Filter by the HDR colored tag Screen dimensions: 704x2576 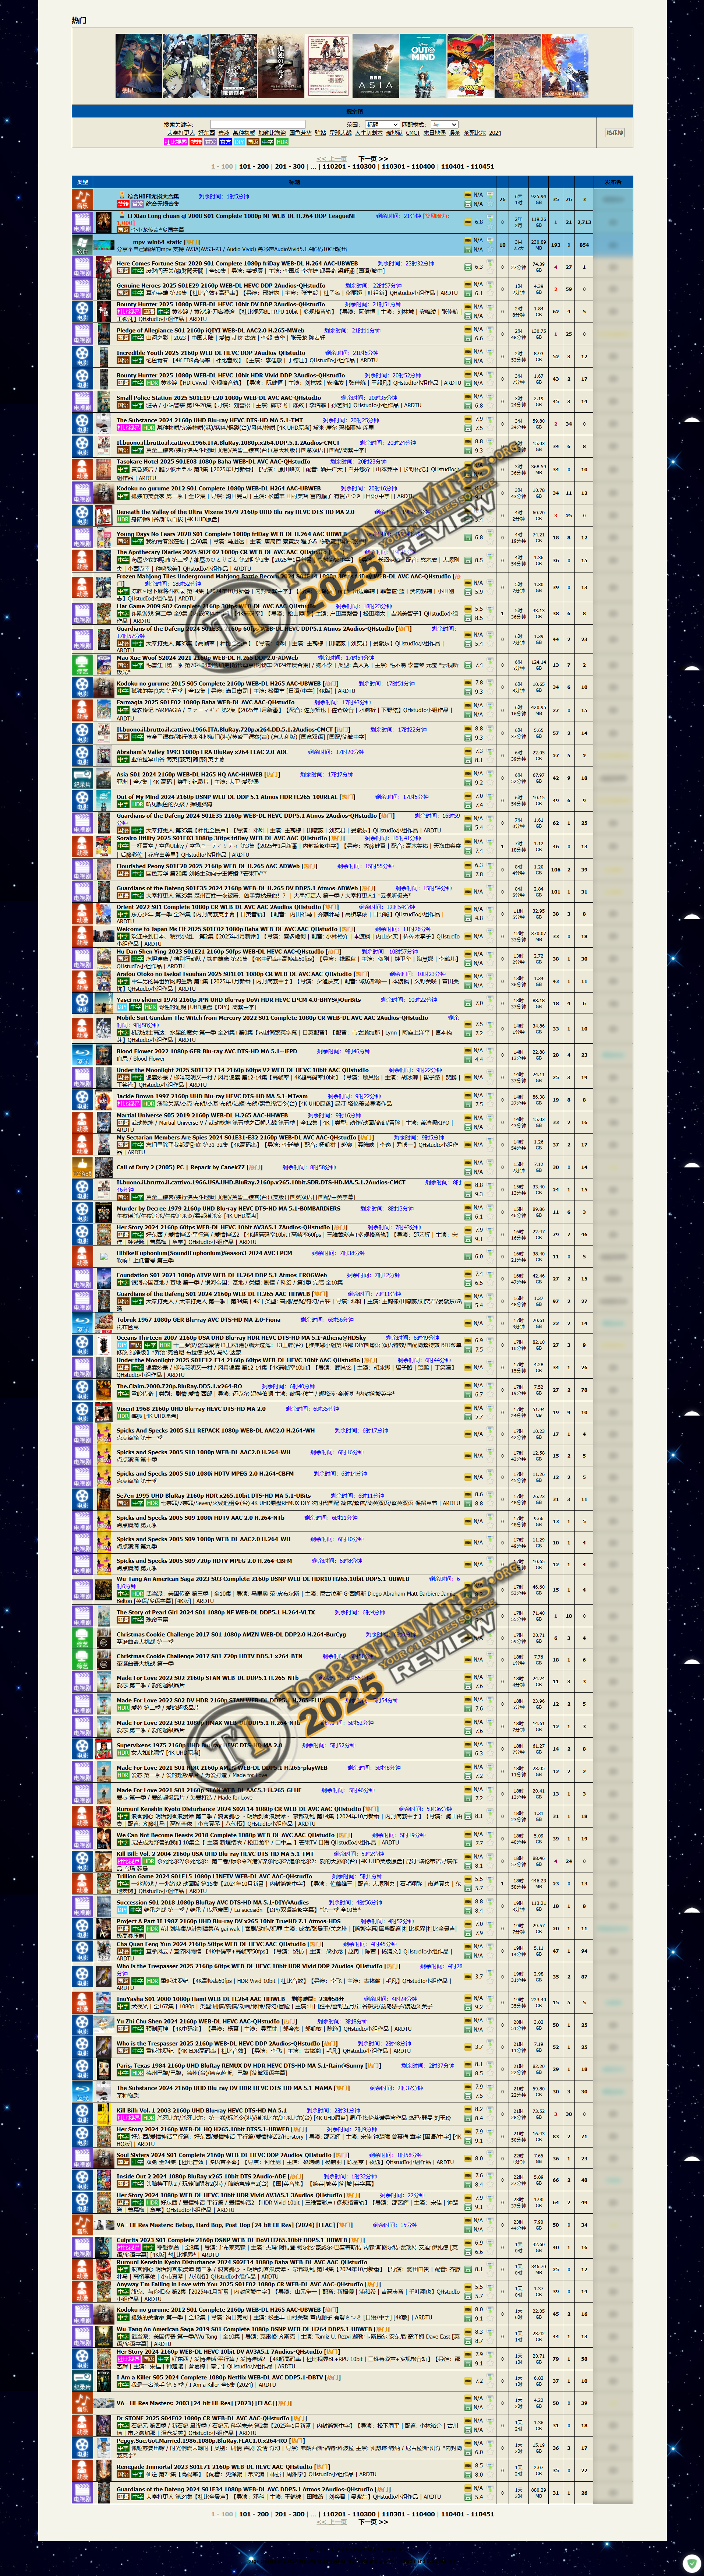point(282,142)
